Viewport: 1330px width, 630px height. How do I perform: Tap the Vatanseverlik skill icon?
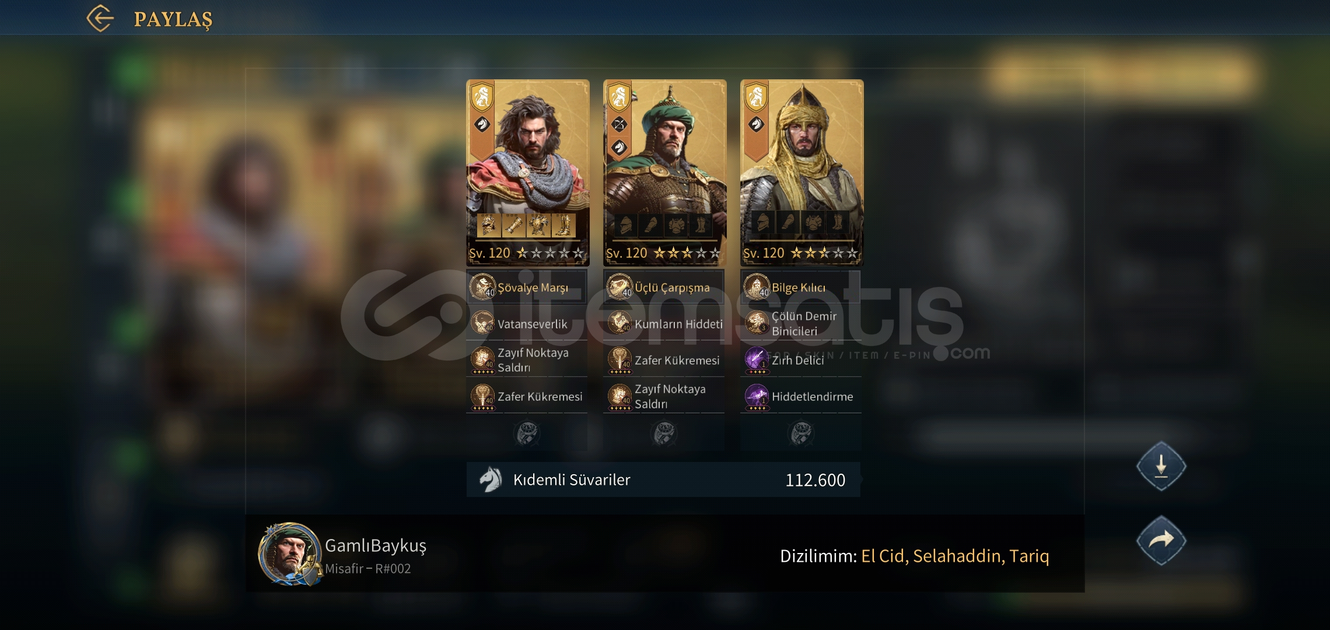482,323
